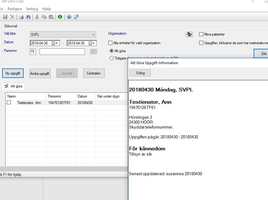Click the Senast uppdaterad line
Image resolution: width=268 pixels, height=200 pixels.
click(165, 174)
